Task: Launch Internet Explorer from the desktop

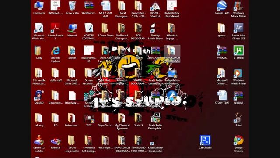Action: [x=56, y=51]
